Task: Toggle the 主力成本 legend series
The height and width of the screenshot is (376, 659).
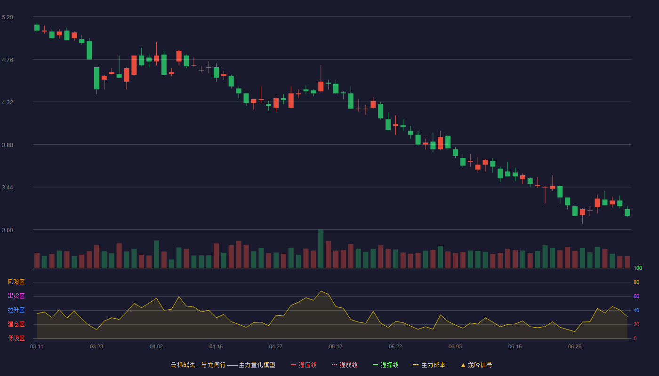Action: 429,365
